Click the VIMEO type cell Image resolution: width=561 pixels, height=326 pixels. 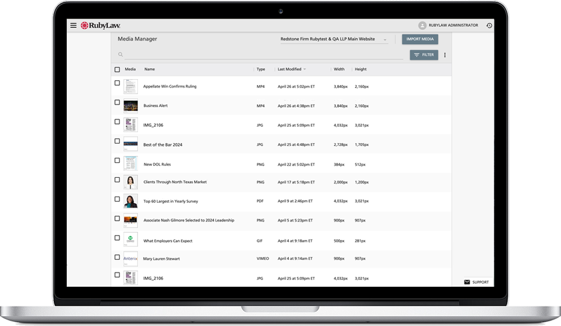coord(263,258)
